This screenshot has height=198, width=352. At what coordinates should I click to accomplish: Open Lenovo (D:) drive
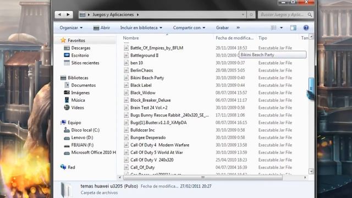(x=82, y=137)
